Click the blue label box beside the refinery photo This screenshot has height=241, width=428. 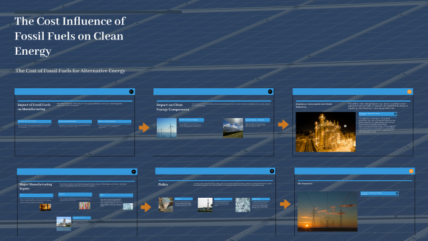point(378,114)
